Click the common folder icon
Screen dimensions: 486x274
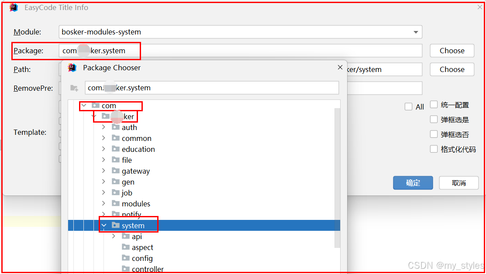[x=115, y=138]
